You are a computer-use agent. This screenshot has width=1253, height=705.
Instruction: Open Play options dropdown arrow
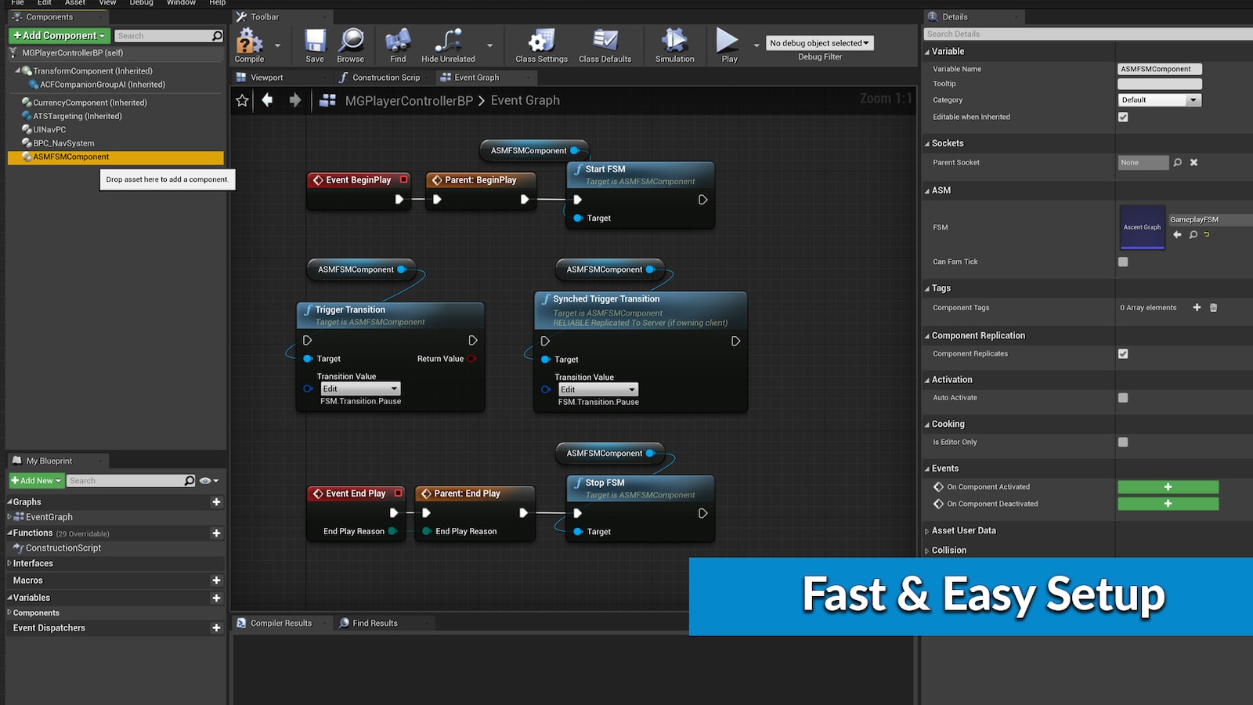756,45
